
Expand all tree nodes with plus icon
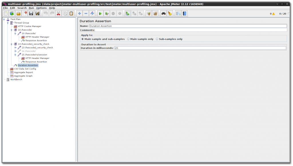(80, 13)
